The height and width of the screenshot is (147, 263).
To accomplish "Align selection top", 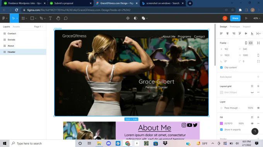I will [x=240, y=33].
